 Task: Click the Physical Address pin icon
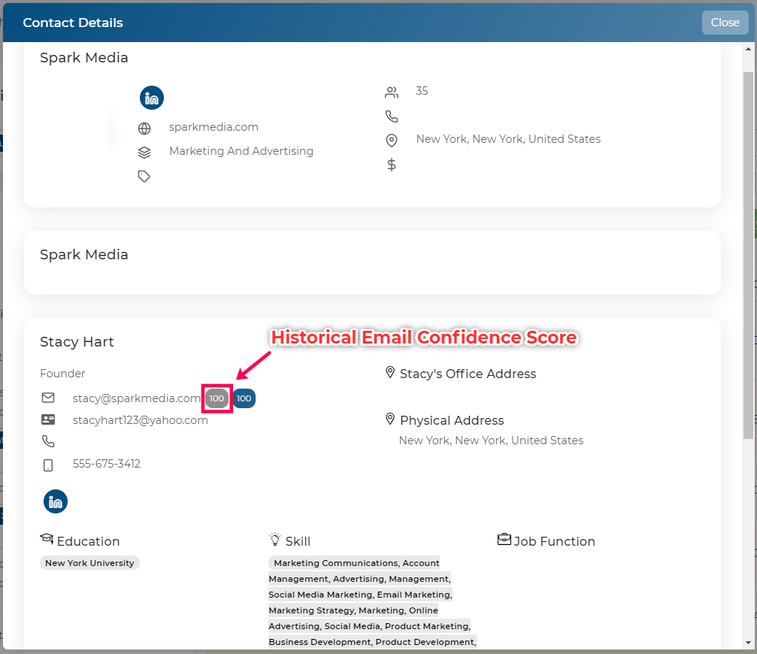pyautogui.click(x=390, y=419)
